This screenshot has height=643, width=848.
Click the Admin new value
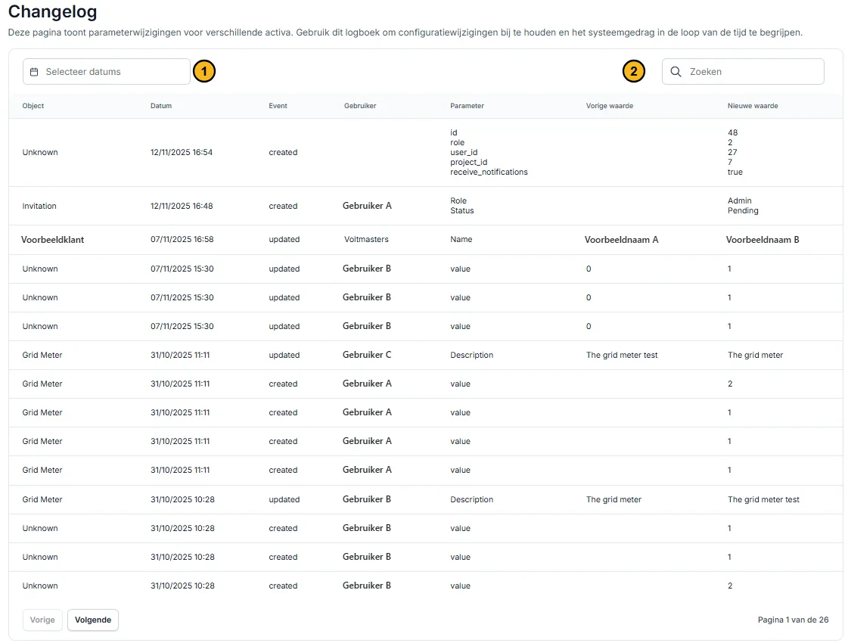point(739,200)
